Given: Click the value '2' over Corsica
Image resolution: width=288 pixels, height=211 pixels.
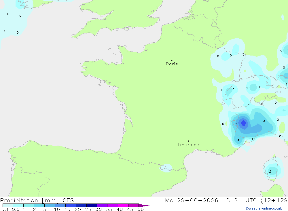Looking at the screenshot, I should 270,172.
